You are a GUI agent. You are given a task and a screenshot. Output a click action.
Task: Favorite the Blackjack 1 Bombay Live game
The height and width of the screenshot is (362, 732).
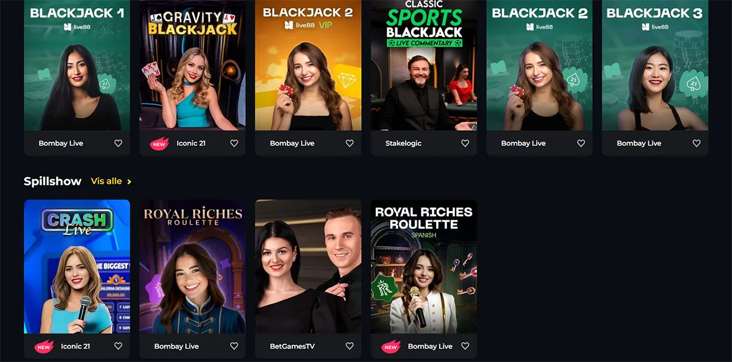[118, 144]
